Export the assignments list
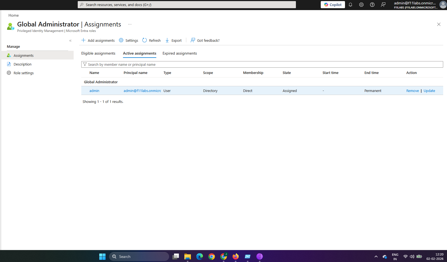 point(173,40)
